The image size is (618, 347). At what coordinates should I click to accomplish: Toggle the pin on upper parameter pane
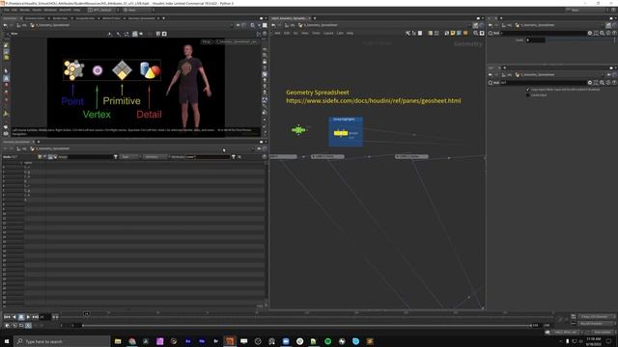tap(608, 25)
